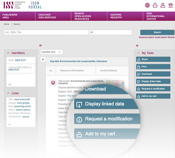Open ISSN International Center menu
Viewport: 175px width, 158px height.
tap(159, 16)
